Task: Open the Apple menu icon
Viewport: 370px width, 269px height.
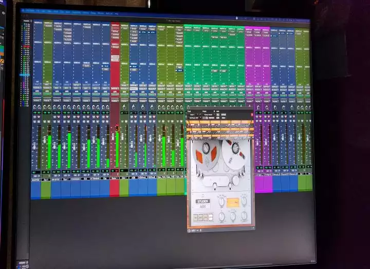Action: pyautogui.click(x=23, y=10)
